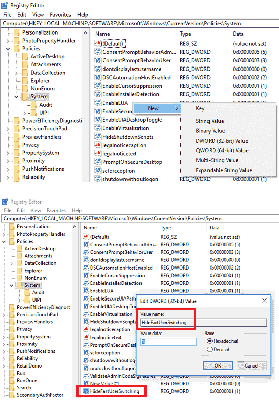This screenshot has height=400, width=279.
Task: Select Hexadecimal base radio button
Action: [210, 341]
